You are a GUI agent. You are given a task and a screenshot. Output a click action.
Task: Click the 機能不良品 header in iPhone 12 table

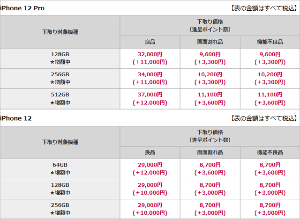270,153
